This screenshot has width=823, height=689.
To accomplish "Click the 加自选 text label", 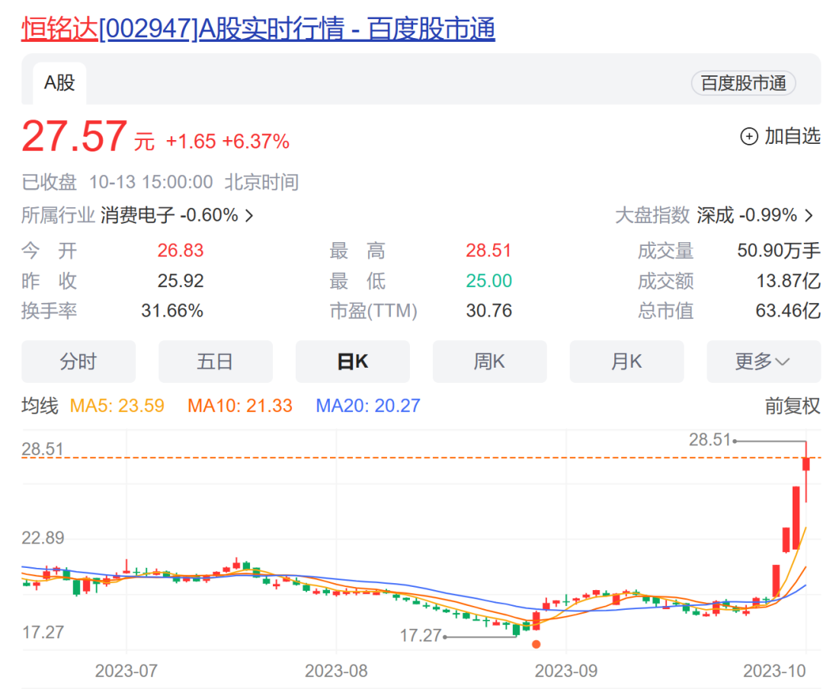I will point(792,136).
